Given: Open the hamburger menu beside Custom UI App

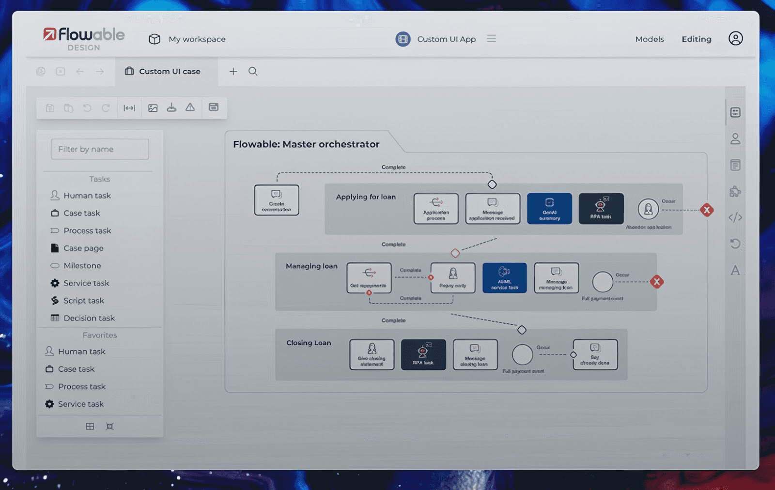Looking at the screenshot, I should click(492, 38).
